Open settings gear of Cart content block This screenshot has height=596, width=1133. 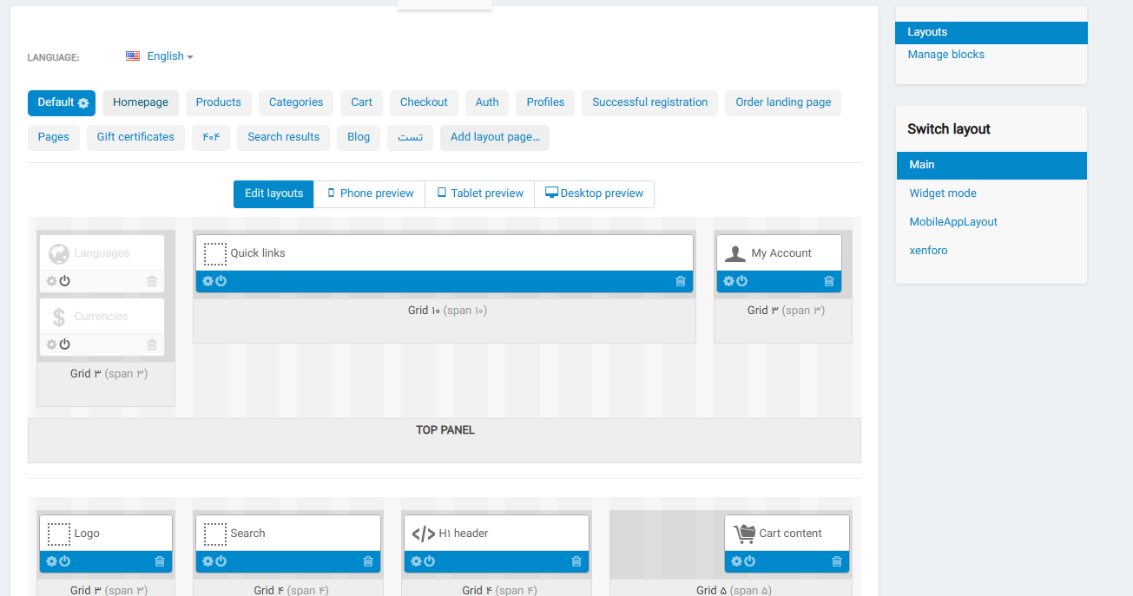point(736,561)
